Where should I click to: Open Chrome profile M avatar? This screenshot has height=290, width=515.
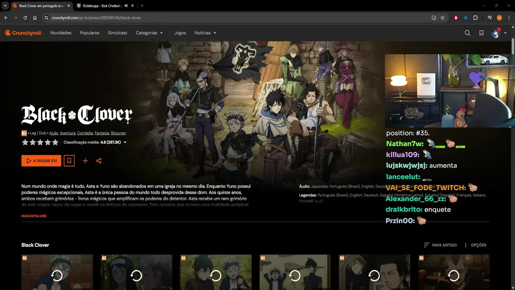point(499,18)
